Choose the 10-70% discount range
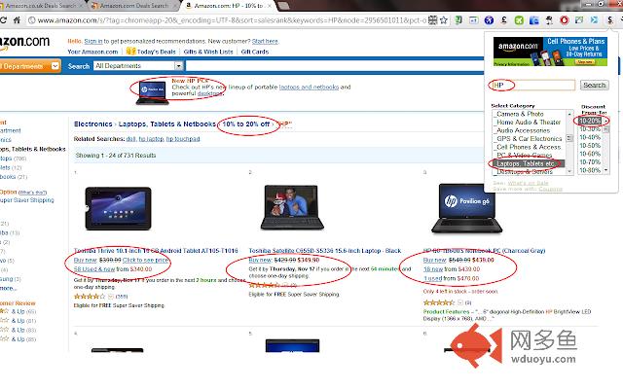The height and width of the screenshot is (389, 623). [x=590, y=162]
